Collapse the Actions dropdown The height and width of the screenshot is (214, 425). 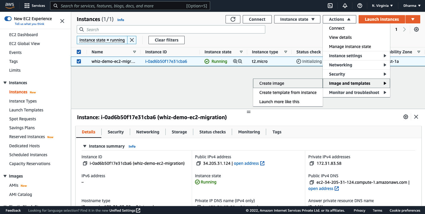pos(340,19)
